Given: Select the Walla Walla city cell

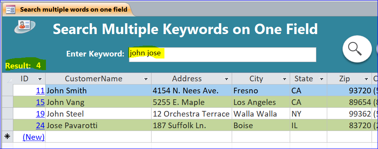Looking at the screenshot, I should tap(261, 114).
